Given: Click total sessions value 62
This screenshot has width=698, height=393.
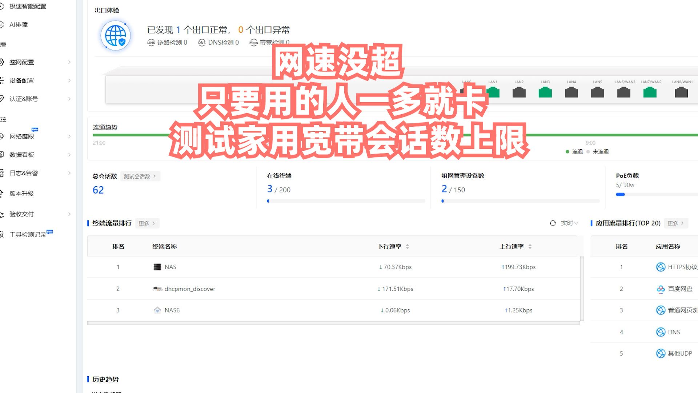Looking at the screenshot, I should 98,190.
